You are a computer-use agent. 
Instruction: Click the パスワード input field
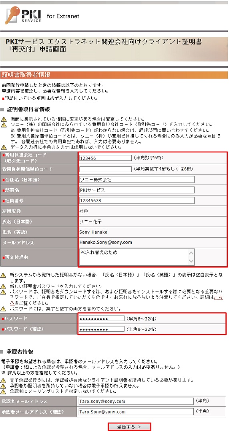pyautogui.click(x=102, y=319)
